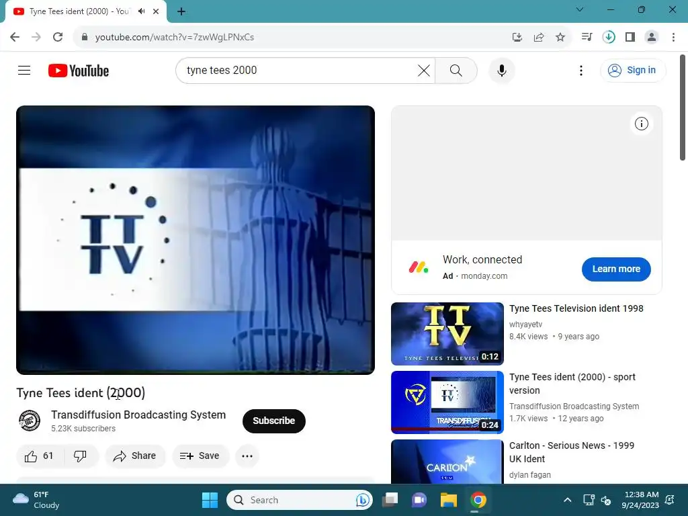Start voice search with microphone icon
The height and width of the screenshot is (516, 688).
pos(501,70)
